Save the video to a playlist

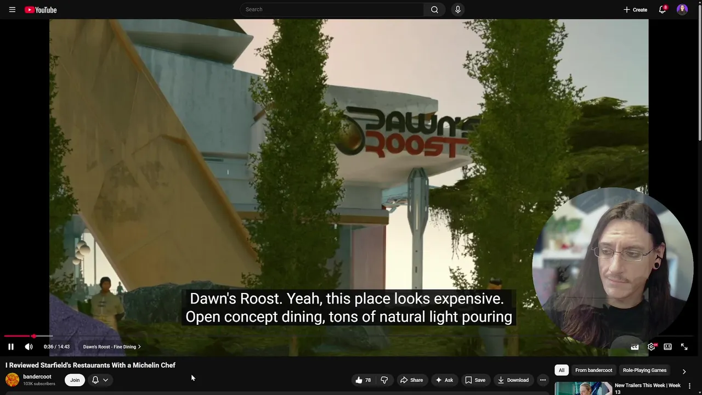click(x=475, y=380)
